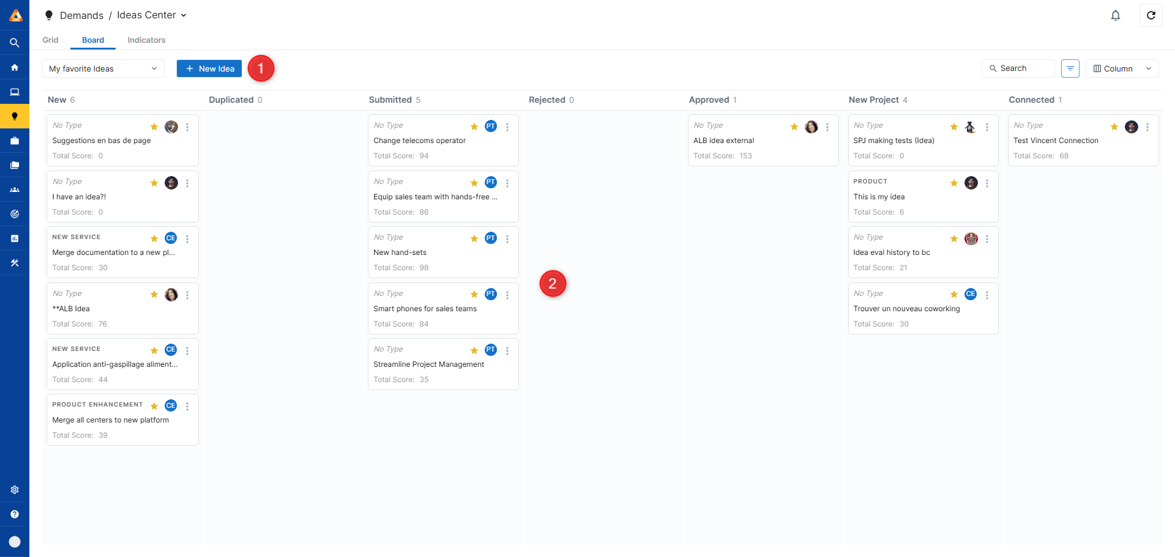Open settings gear in left sidebar
The width and height of the screenshot is (1175, 557).
(15, 490)
